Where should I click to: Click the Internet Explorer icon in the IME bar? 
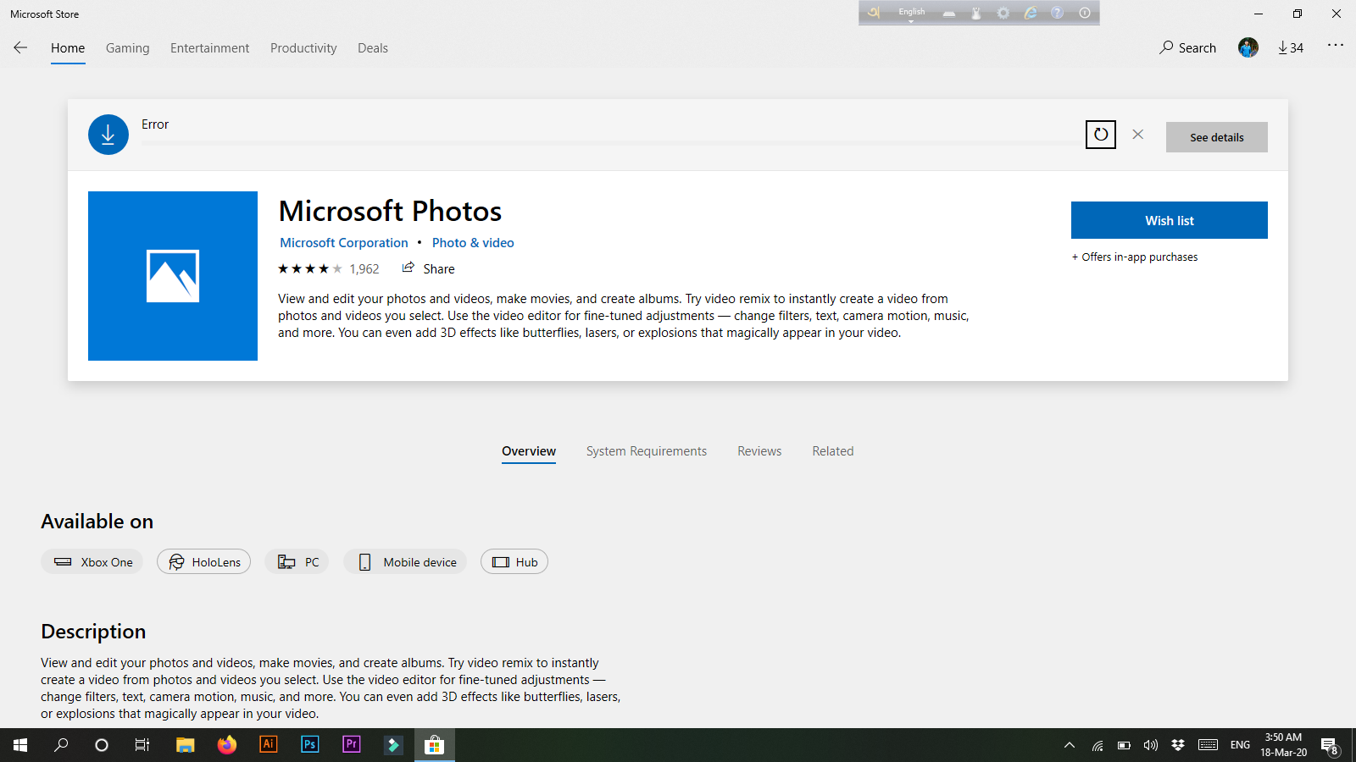click(x=1031, y=13)
